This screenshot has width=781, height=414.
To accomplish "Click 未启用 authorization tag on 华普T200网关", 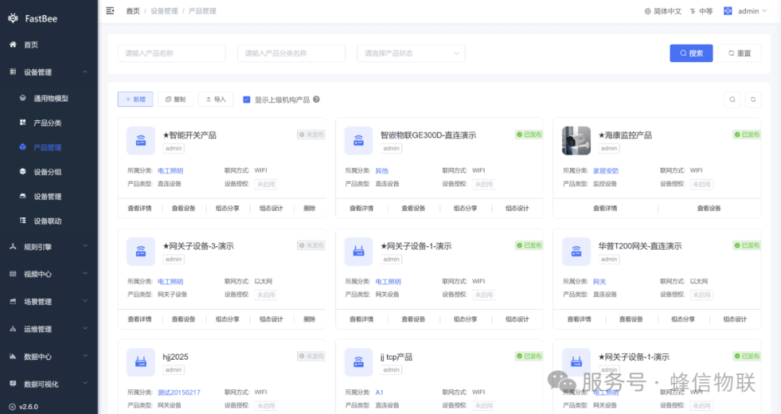I will point(701,295).
